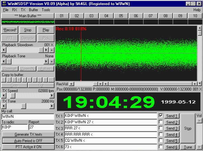Click the large Stop transmit button

pos(188,128)
